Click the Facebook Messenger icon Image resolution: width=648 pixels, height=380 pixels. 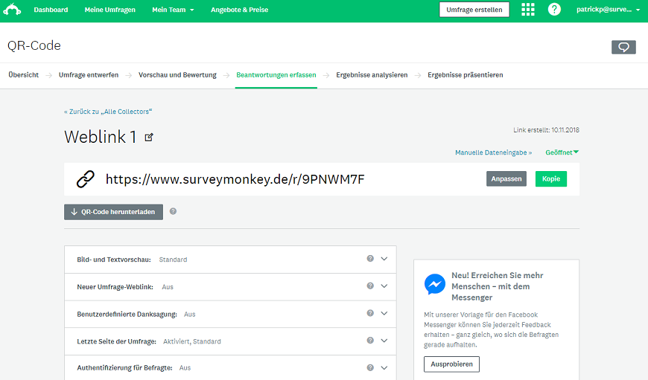pyautogui.click(x=435, y=284)
